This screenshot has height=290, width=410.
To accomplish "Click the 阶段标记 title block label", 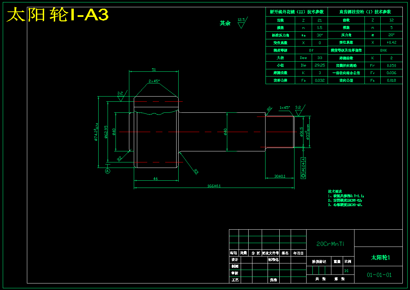I will [x=319, y=261].
